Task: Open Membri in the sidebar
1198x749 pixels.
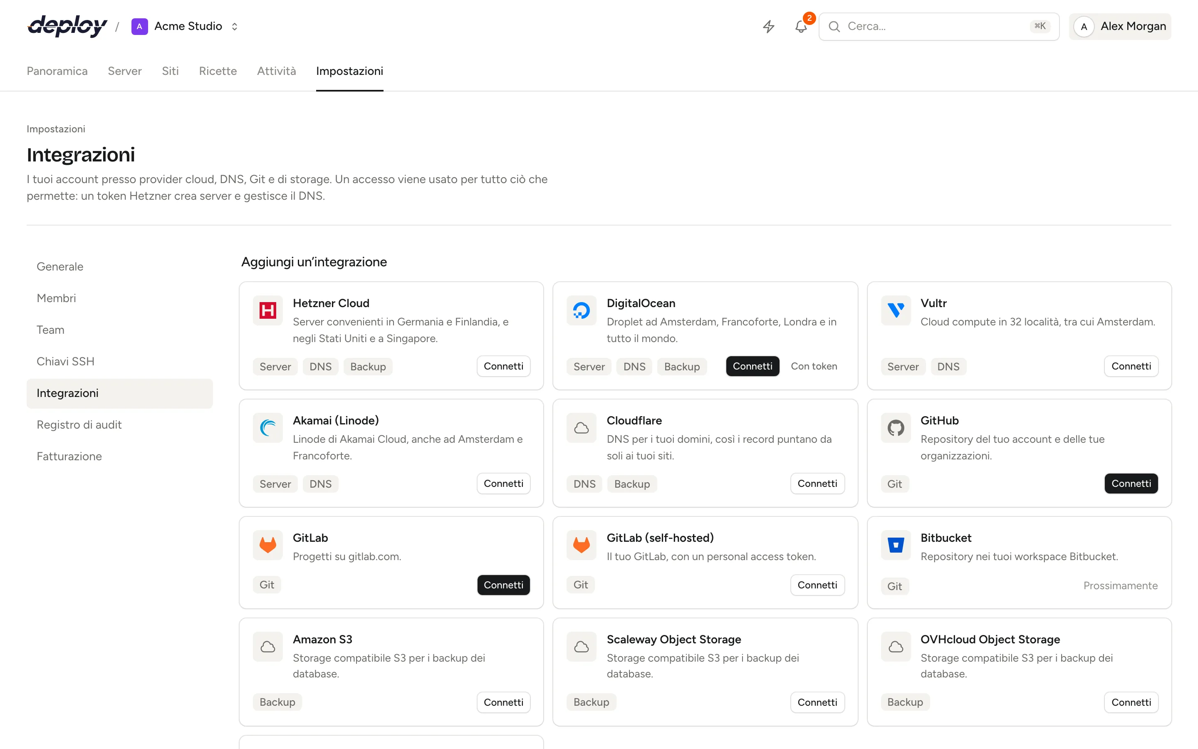Action: click(x=119, y=298)
